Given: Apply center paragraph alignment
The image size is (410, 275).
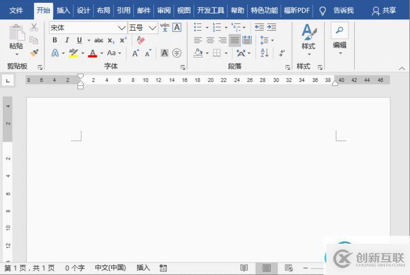Looking at the screenshot, I should [x=210, y=40].
